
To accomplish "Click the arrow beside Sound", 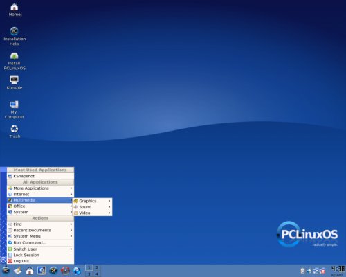I will 109,207.
